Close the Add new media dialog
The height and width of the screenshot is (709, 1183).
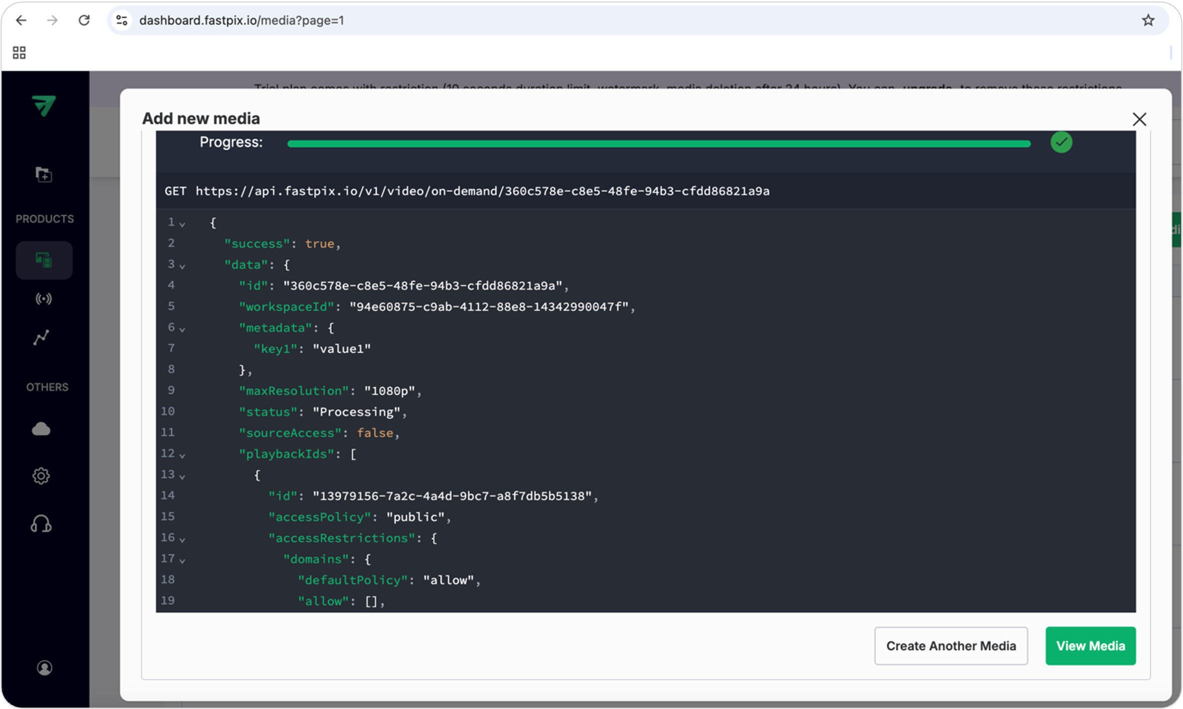tap(1139, 119)
